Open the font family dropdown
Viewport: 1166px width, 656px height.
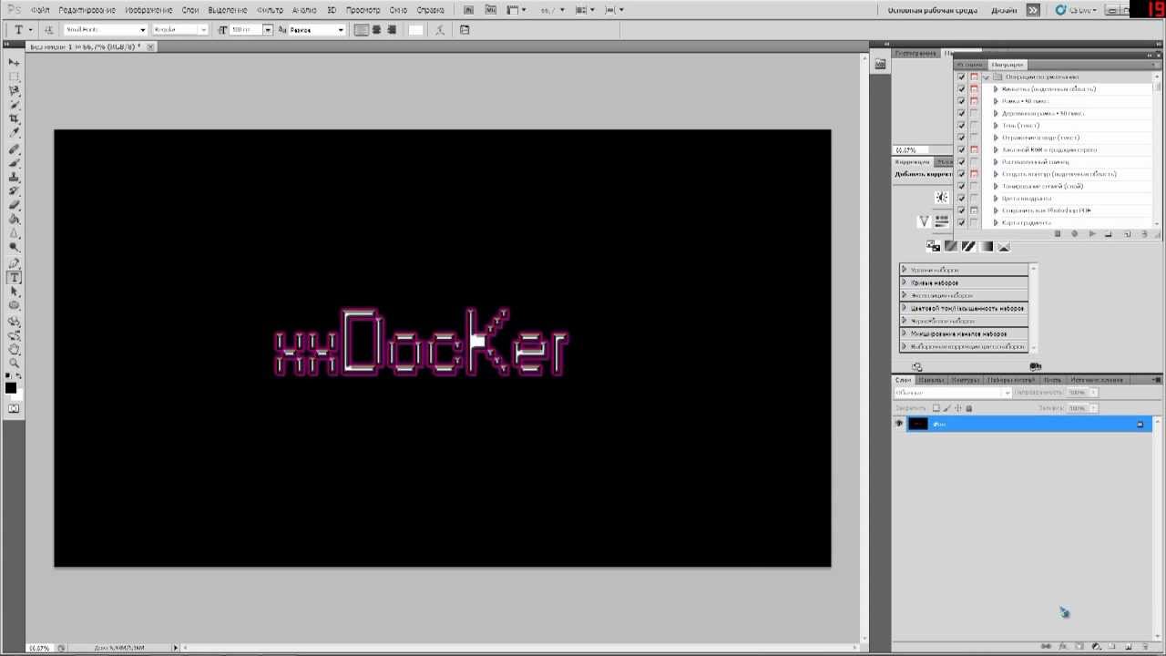coord(142,30)
